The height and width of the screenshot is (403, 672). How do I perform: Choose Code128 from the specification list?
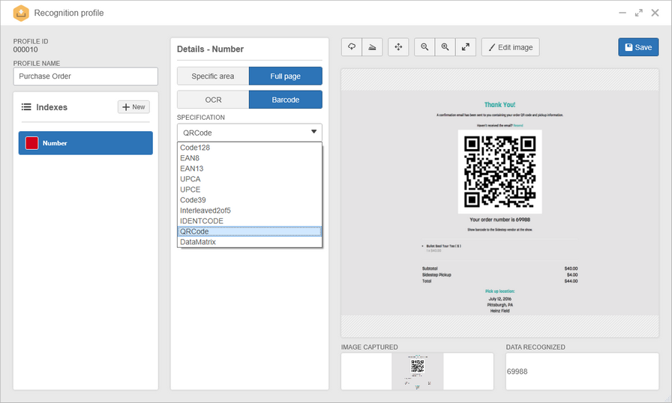pyautogui.click(x=250, y=148)
